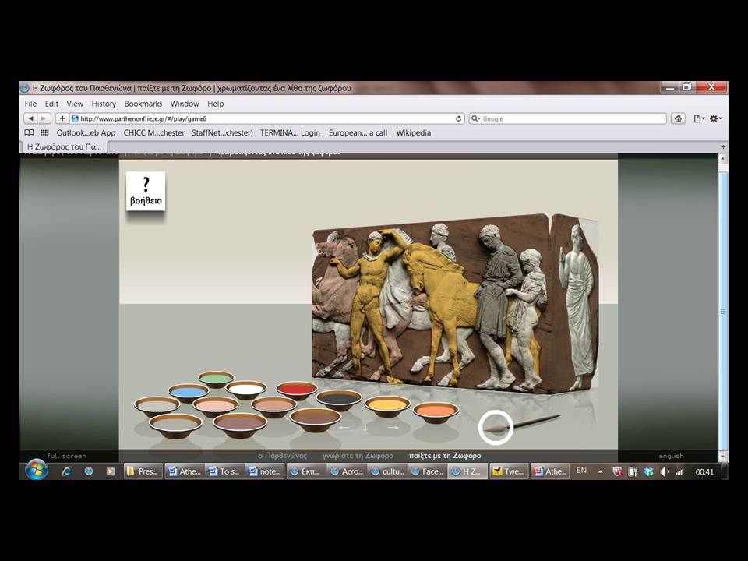Open the Top Sites grid icon
Screen dimensions: 748x561
point(44,132)
